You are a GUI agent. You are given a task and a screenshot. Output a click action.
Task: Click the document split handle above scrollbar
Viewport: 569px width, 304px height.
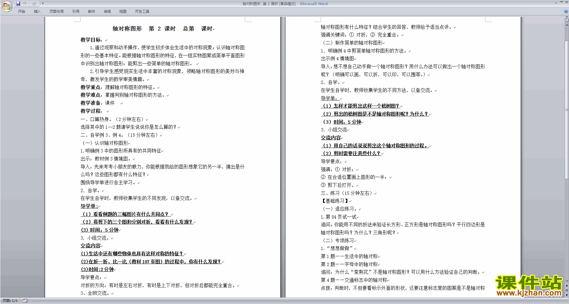[x=567, y=17]
